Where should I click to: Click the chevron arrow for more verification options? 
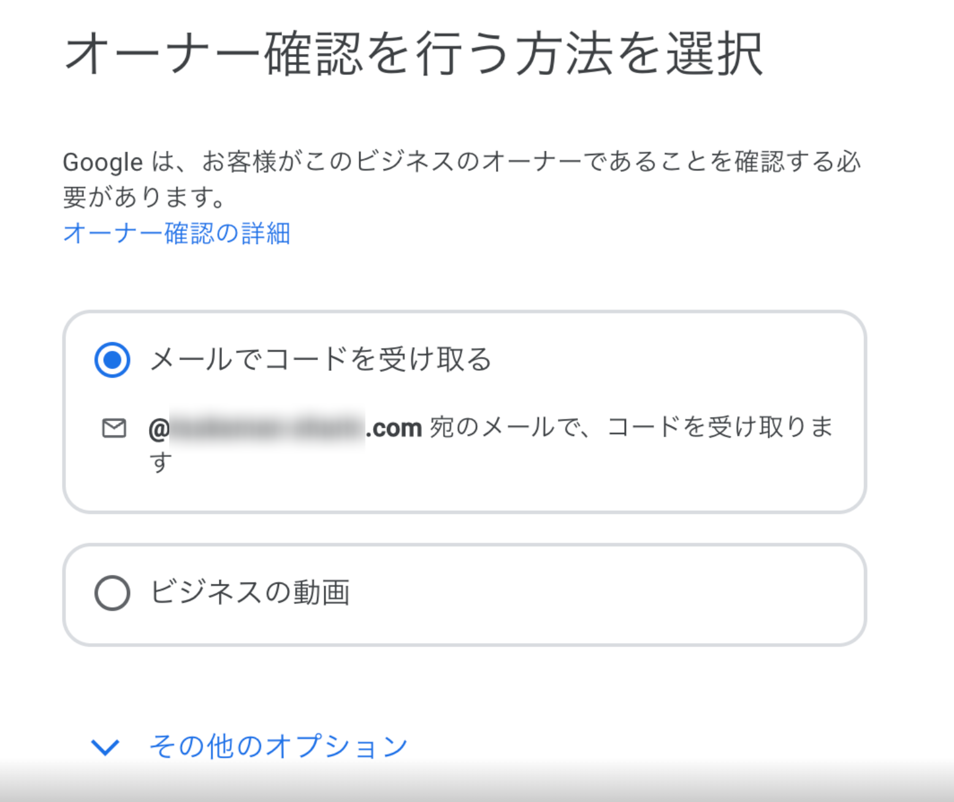click(x=105, y=747)
